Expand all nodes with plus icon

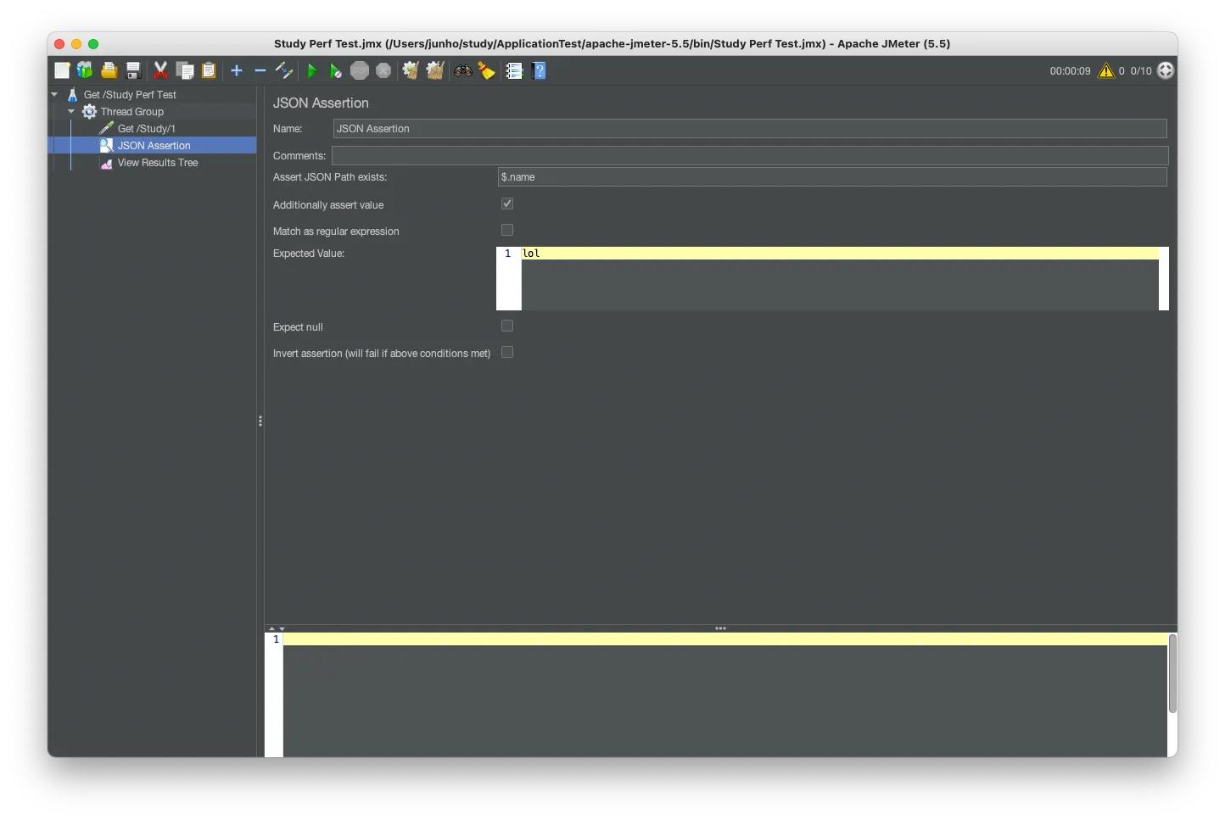point(237,71)
